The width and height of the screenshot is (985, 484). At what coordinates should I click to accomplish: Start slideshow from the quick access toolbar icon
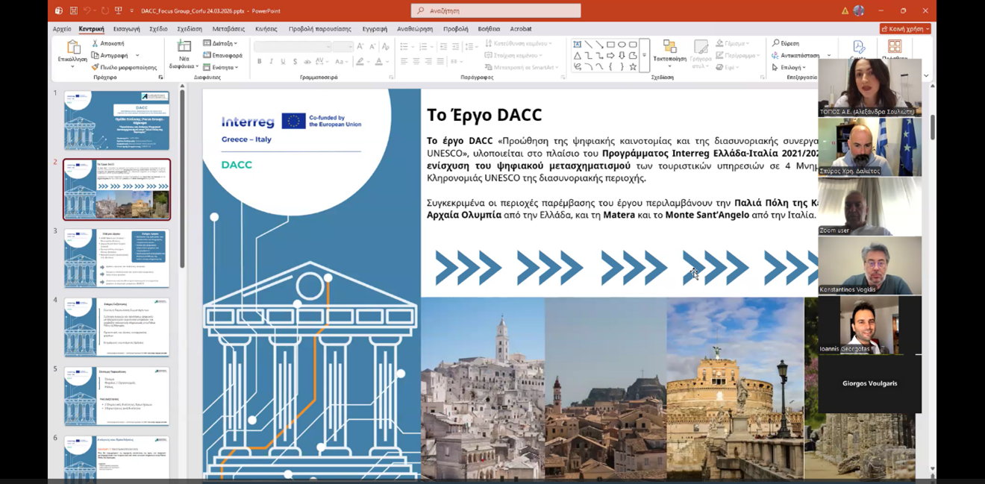click(x=118, y=11)
